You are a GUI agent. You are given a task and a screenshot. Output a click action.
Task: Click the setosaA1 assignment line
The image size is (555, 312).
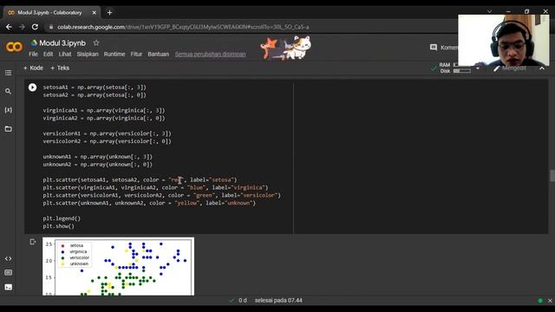click(95, 88)
